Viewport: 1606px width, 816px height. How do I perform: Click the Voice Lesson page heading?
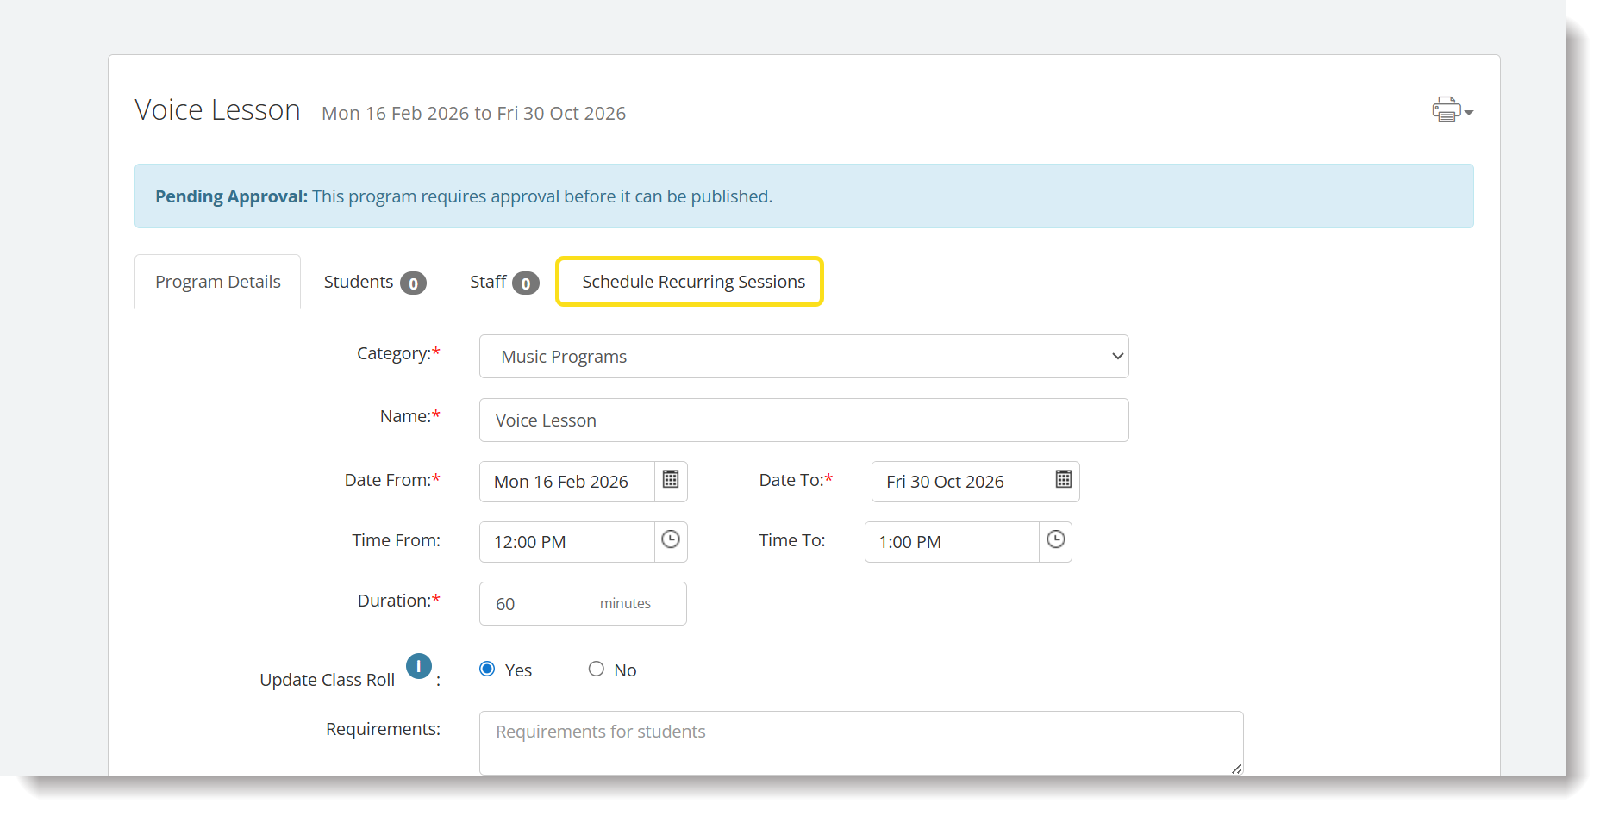[x=217, y=110]
